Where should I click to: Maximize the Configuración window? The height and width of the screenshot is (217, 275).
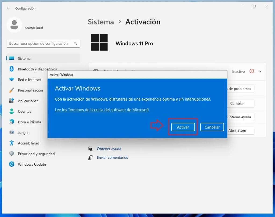[x=254, y=6]
